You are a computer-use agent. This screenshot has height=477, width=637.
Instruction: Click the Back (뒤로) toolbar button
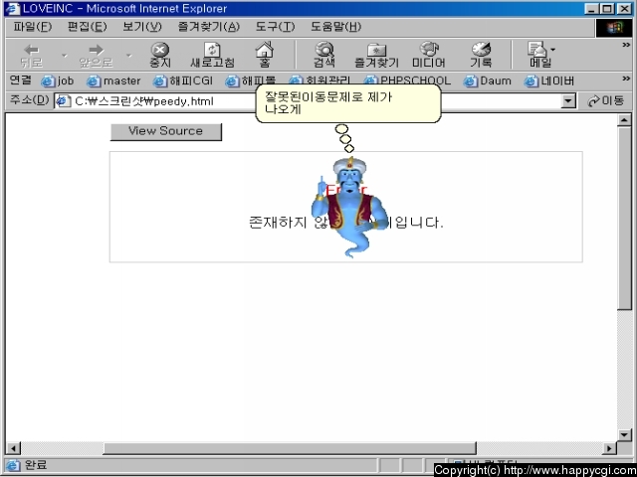coord(31,56)
